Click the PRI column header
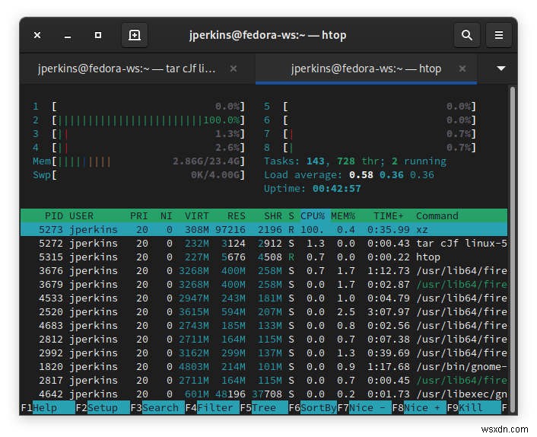This screenshot has width=537, height=437. point(138,216)
